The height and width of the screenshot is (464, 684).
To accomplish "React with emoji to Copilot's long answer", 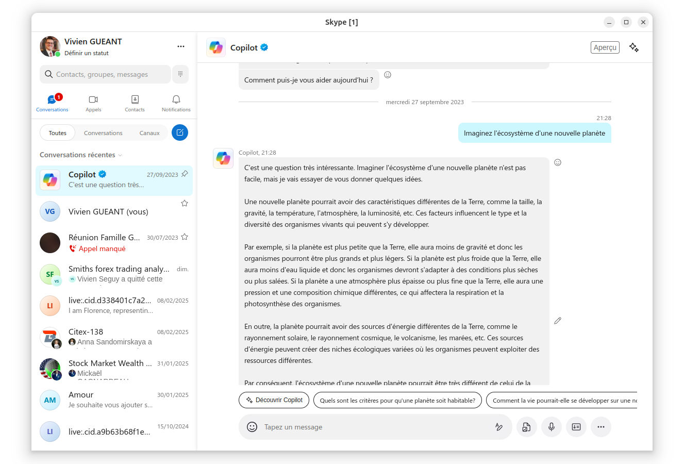I will click(558, 162).
